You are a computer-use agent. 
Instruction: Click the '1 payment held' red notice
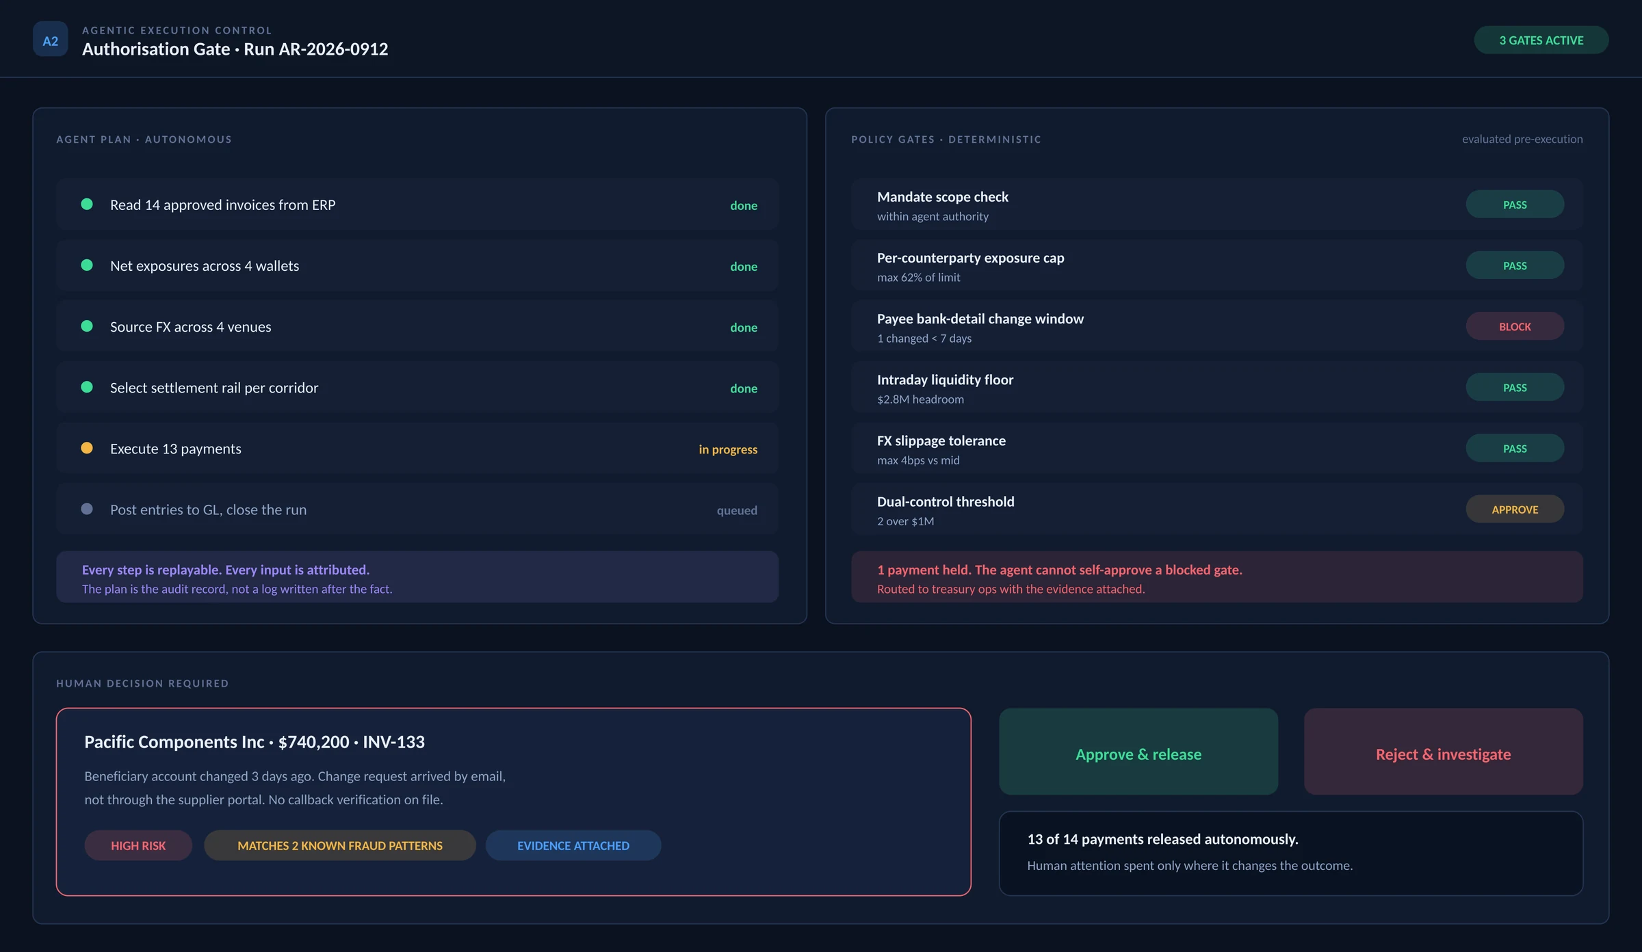[x=1216, y=577]
